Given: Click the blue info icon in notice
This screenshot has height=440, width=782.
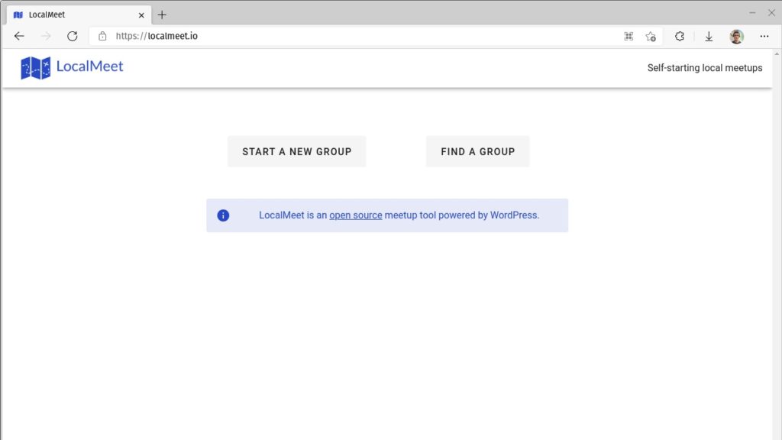Looking at the screenshot, I should (223, 215).
